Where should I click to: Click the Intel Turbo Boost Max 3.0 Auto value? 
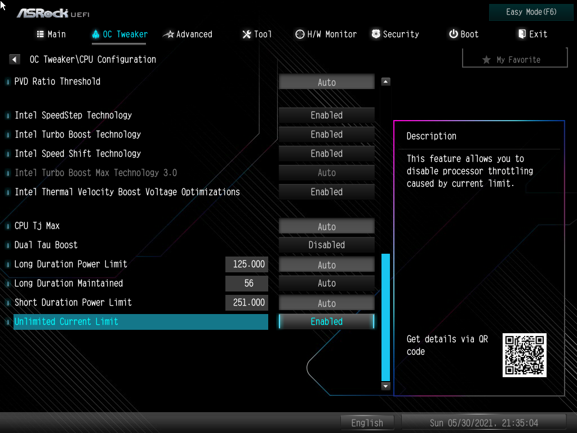326,173
